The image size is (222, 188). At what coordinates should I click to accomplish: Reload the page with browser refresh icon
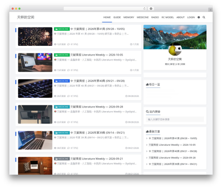[144, 9]
